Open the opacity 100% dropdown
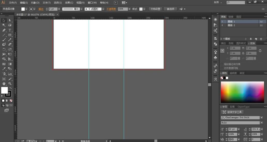267x142 pixels. click(x=129, y=9)
